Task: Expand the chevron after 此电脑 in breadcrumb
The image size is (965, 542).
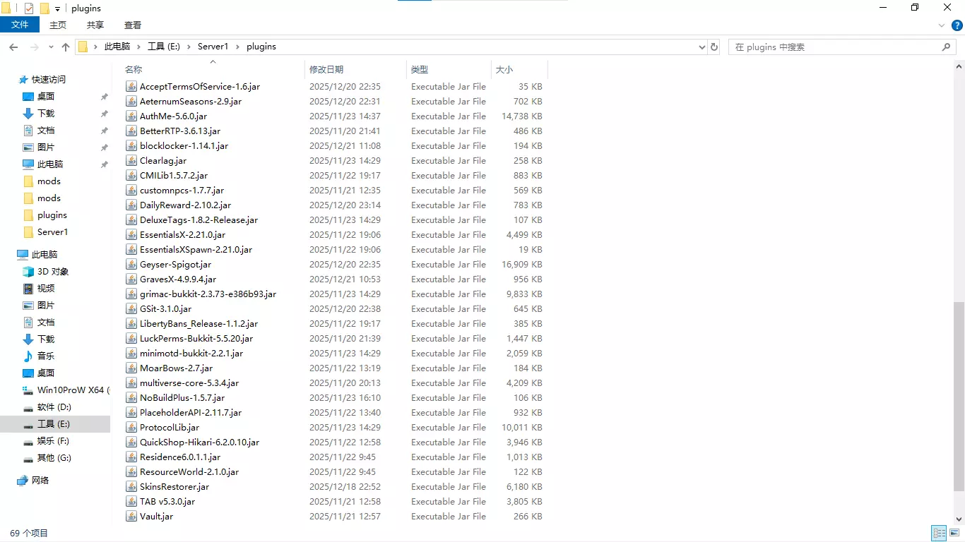Action: (x=139, y=47)
